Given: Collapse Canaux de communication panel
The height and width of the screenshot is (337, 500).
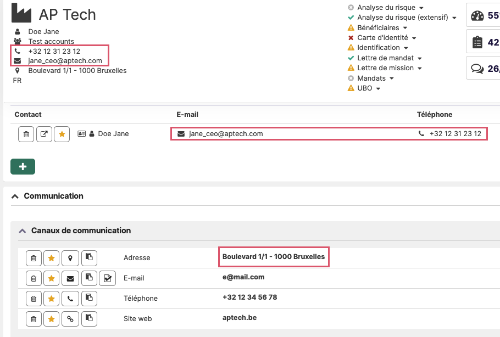Looking at the screenshot, I should point(23,231).
